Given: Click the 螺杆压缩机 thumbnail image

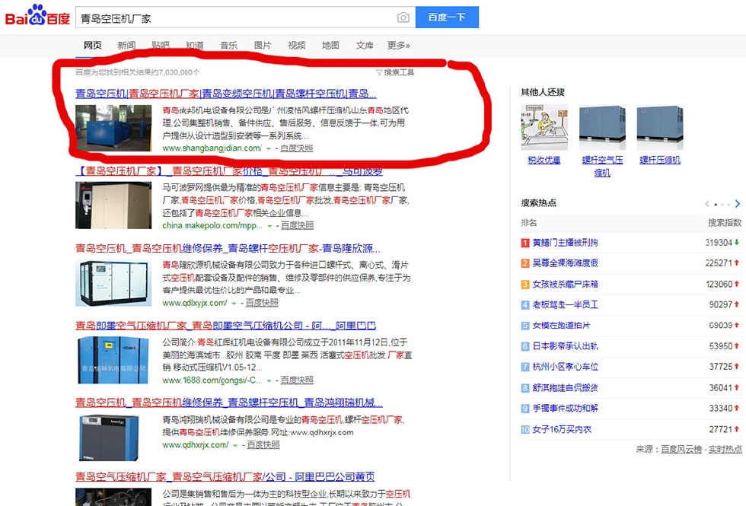Looking at the screenshot, I should point(660,128).
